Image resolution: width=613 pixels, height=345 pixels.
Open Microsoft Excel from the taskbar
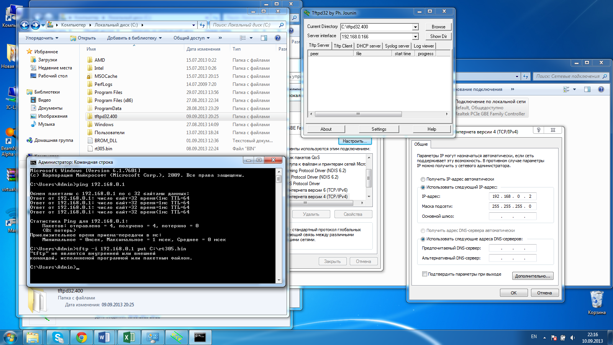(129, 337)
